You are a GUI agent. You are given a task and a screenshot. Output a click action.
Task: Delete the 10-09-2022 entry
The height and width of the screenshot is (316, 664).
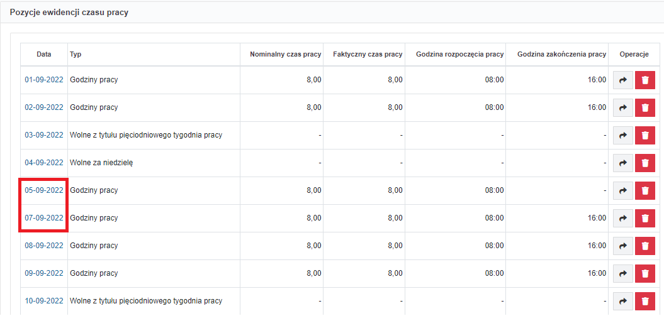(x=645, y=301)
